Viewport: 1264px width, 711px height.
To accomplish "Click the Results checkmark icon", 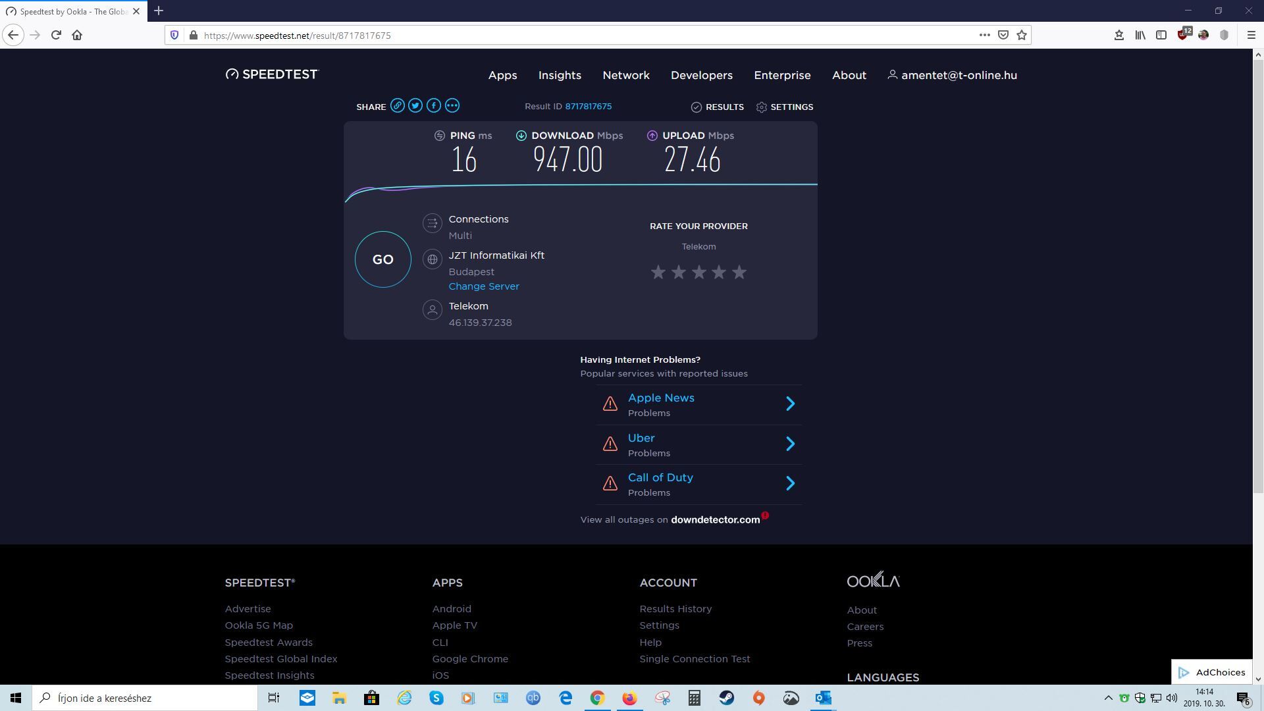I will (x=697, y=107).
